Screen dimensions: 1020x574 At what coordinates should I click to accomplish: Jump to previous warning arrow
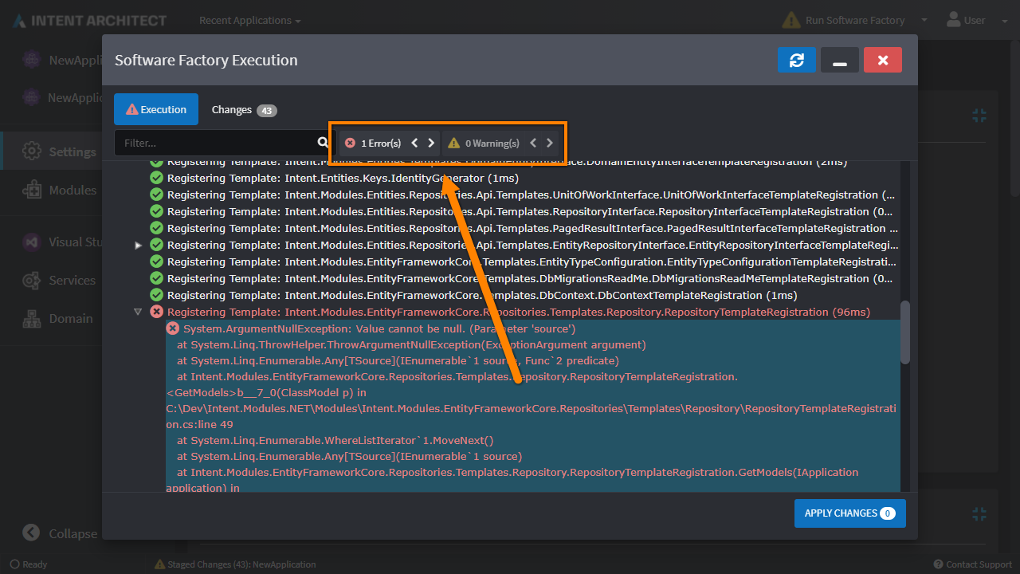[x=533, y=143]
